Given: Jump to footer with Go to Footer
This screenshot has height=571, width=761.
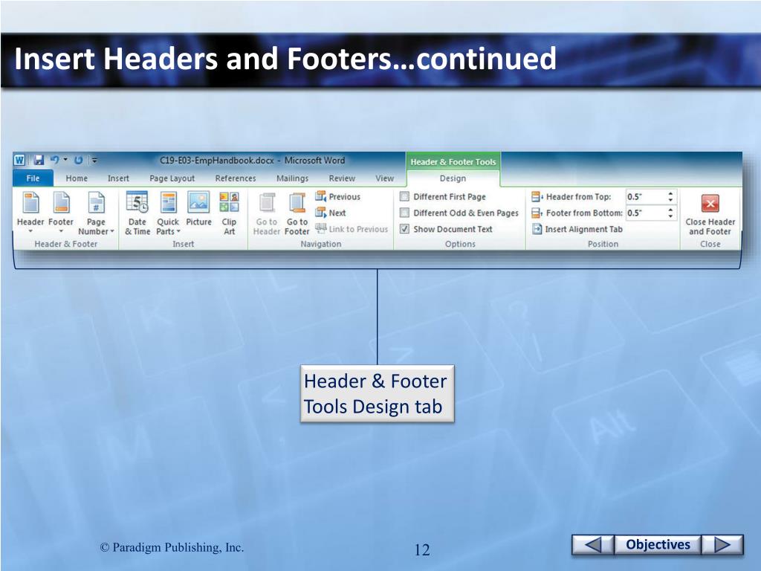Looking at the screenshot, I should [x=297, y=213].
